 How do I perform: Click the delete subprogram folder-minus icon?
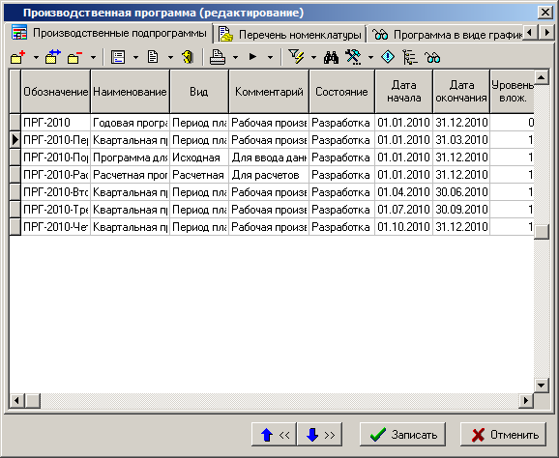coord(74,57)
